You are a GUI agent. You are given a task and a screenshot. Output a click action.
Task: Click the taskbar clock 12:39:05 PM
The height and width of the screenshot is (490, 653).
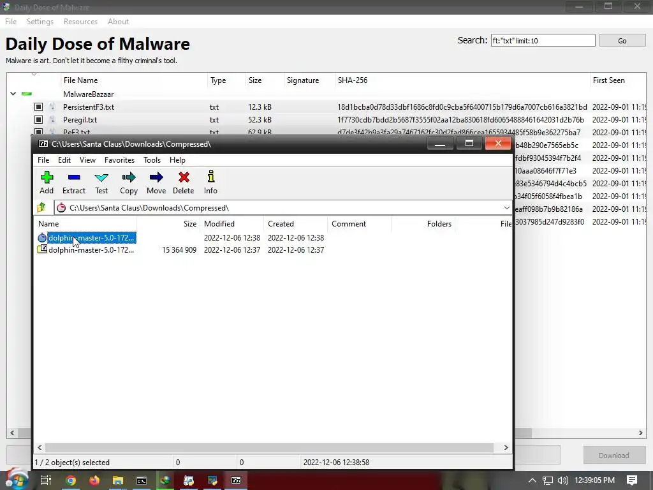594,480
